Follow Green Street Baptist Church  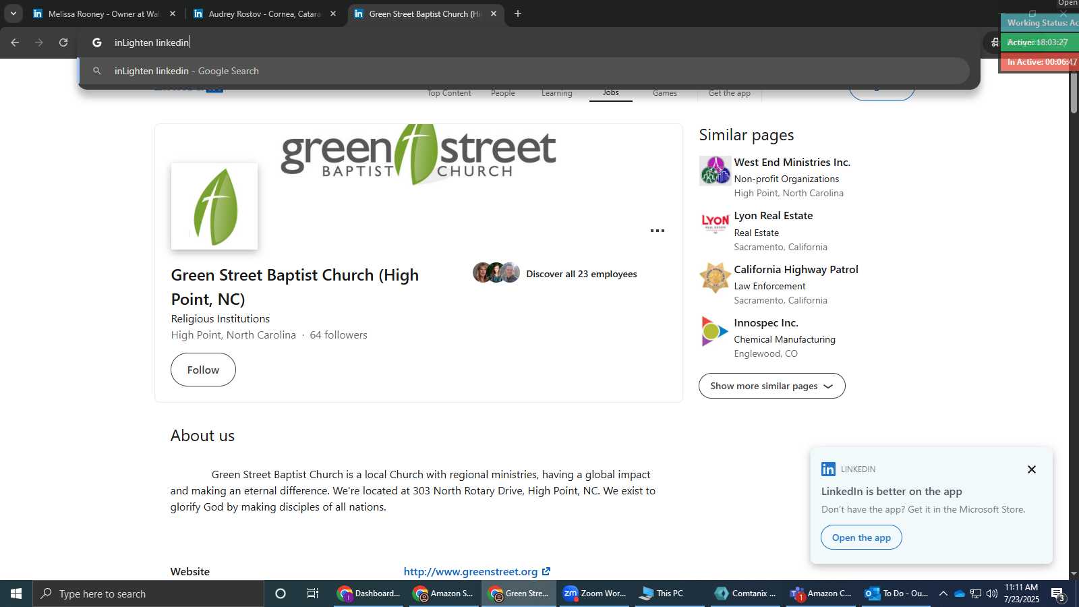(x=203, y=370)
